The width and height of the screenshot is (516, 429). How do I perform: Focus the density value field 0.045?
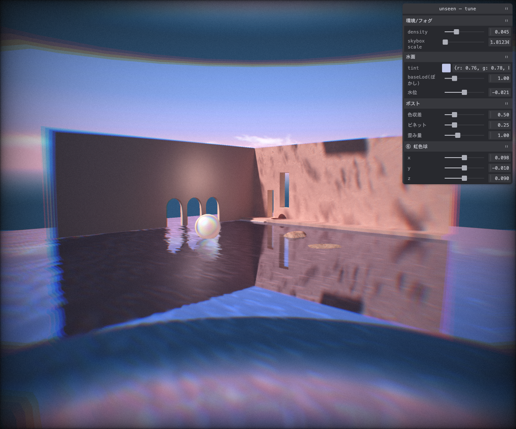coord(500,32)
